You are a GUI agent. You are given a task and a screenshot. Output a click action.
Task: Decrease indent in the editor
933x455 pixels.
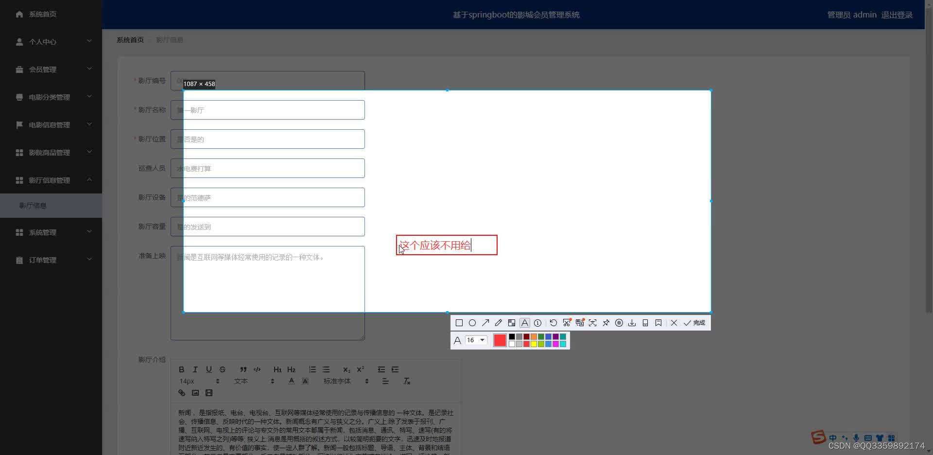pos(381,369)
